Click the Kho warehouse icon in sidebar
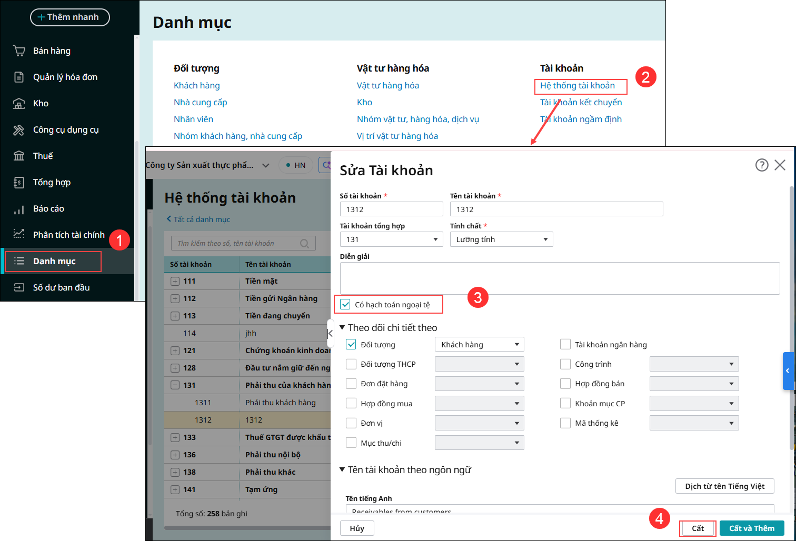 click(19, 104)
